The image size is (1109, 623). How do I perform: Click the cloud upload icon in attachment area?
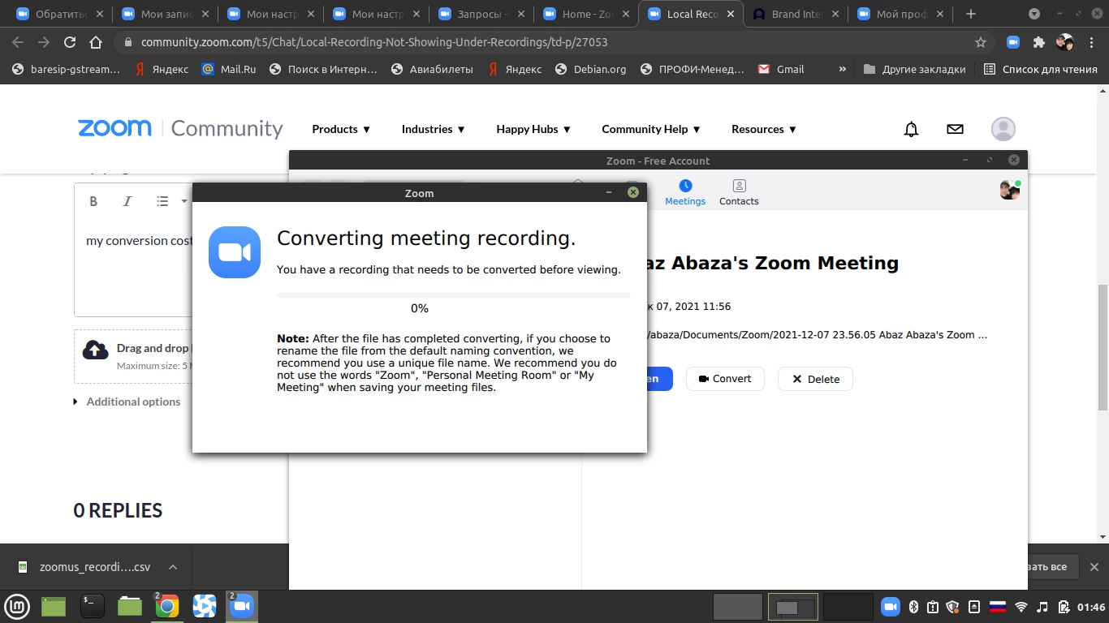[x=96, y=350]
